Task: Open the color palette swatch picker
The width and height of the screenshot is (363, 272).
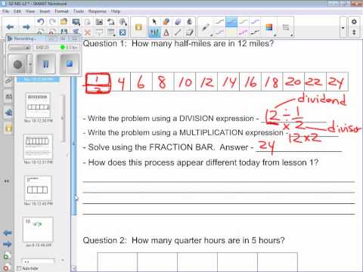Action: 269,27
